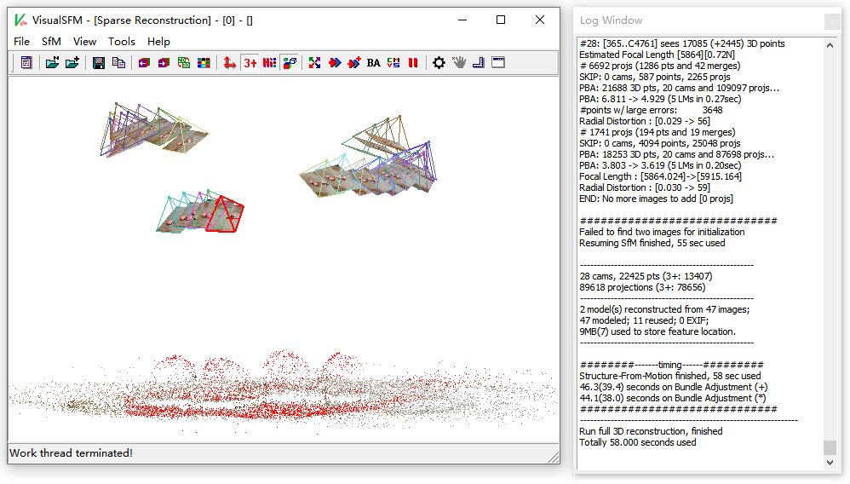The width and height of the screenshot is (850, 484).
Task: Click the Log Window scrollbar thumb
Action: coord(830,447)
